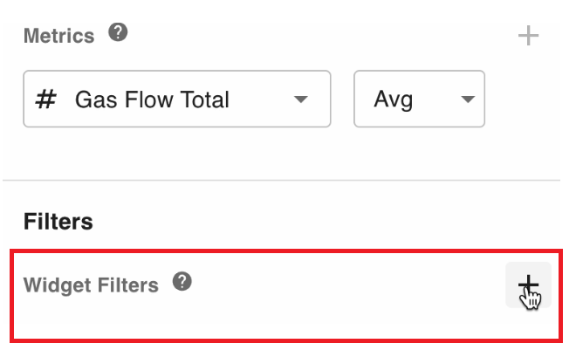This screenshot has height=357, width=576.
Task: Click the Widget Filters label text
Action: coord(91,285)
